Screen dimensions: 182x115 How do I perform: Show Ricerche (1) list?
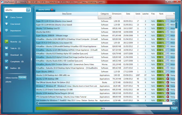click(x=16, y=42)
